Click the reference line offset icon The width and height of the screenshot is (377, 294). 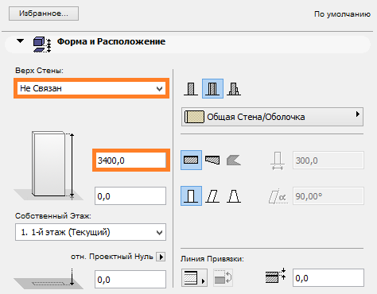pos(275,276)
